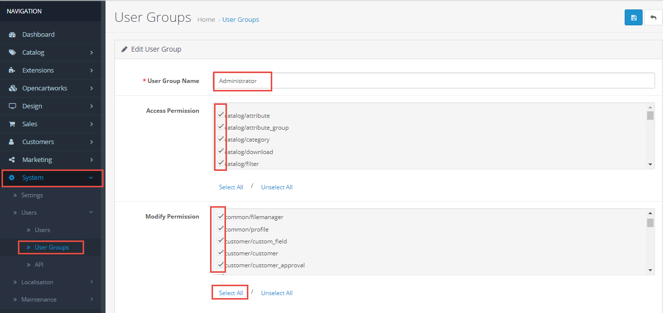Expand the Marketing menu chevron
Image resolution: width=663 pixels, height=313 pixels.
click(x=92, y=160)
